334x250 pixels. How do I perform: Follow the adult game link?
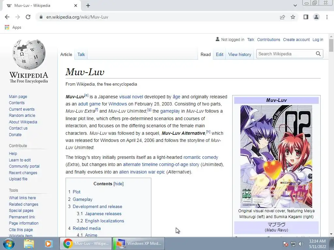[x=89, y=104]
